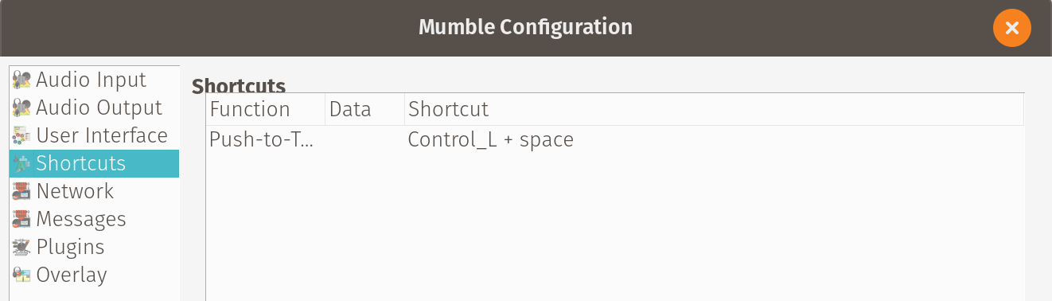Select the Overlay label in sidebar
Image resolution: width=1052 pixels, height=301 pixels.
click(x=72, y=275)
